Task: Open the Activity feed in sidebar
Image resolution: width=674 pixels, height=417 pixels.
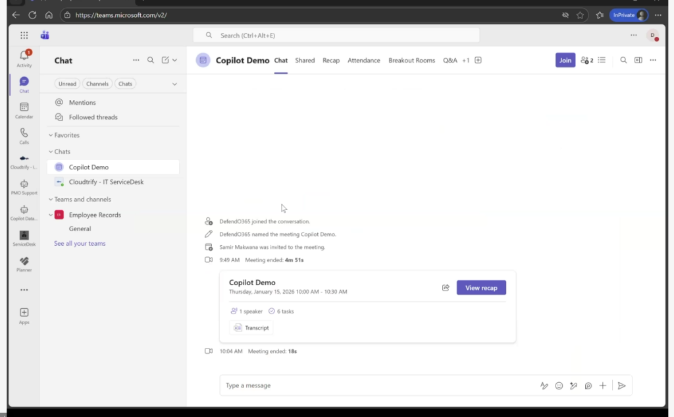Action: click(24, 58)
